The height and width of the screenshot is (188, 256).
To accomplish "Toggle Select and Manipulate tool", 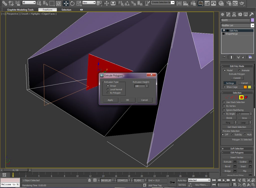I will (x=106, y=3).
